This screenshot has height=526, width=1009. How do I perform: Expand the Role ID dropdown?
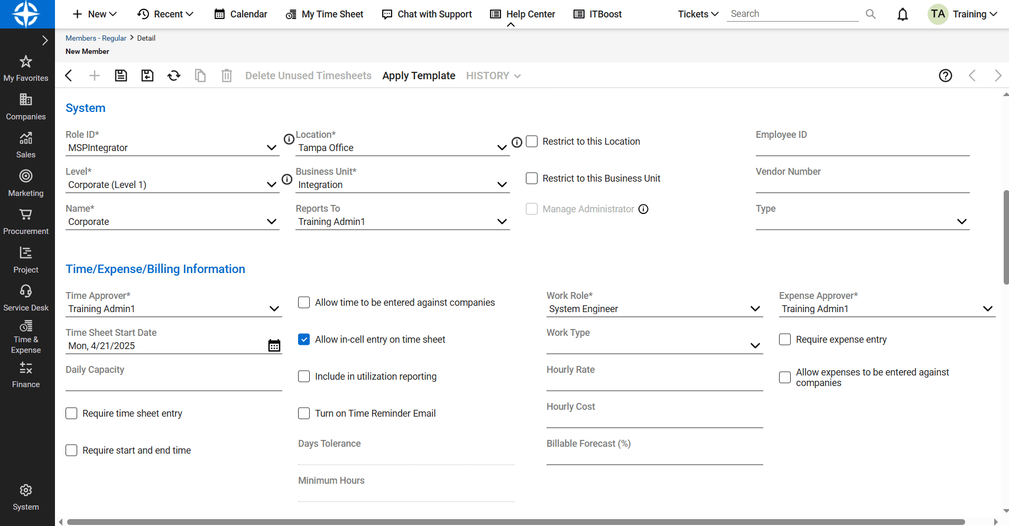tap(272, 148)
